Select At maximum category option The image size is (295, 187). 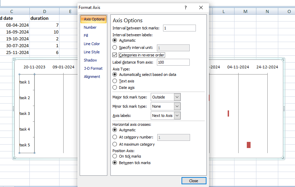tap(115, 144)
